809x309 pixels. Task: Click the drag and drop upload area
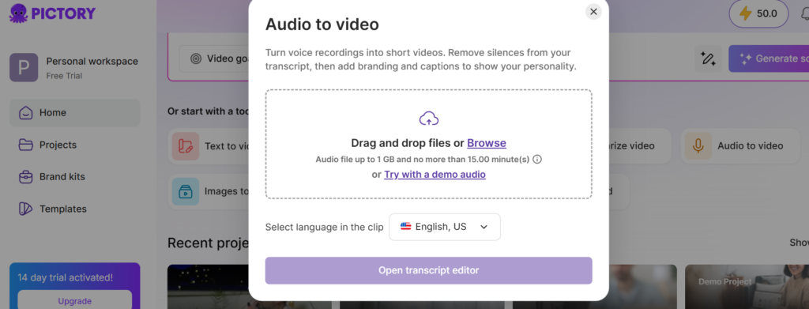pyautogui.click(x=429, y=144)
